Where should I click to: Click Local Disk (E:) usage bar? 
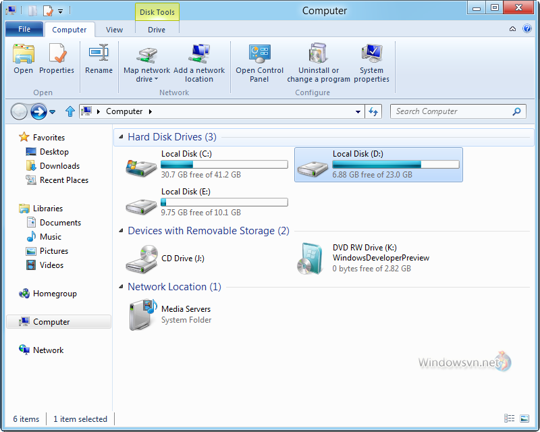[x=224, y=202]
